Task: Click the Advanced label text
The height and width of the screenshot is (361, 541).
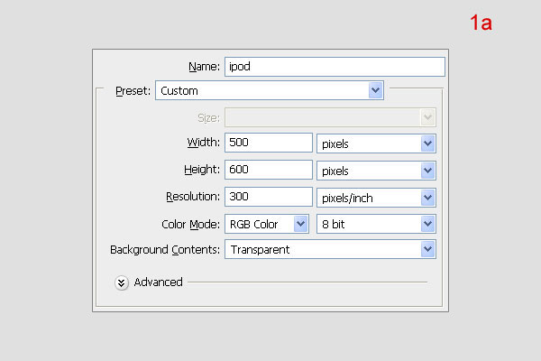Action: (x=158, y=282)
